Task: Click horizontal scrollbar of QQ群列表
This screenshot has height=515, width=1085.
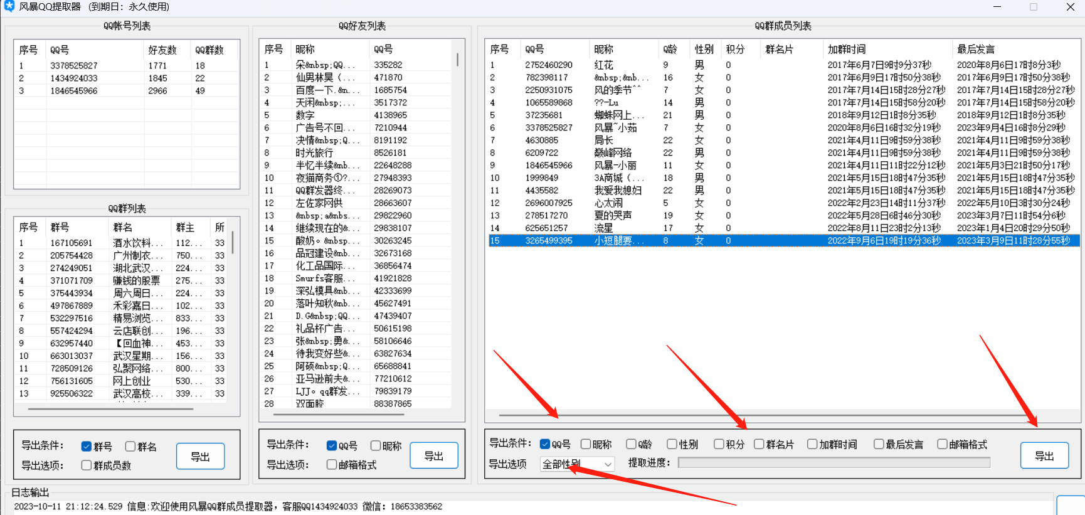Action: (110, 409)
